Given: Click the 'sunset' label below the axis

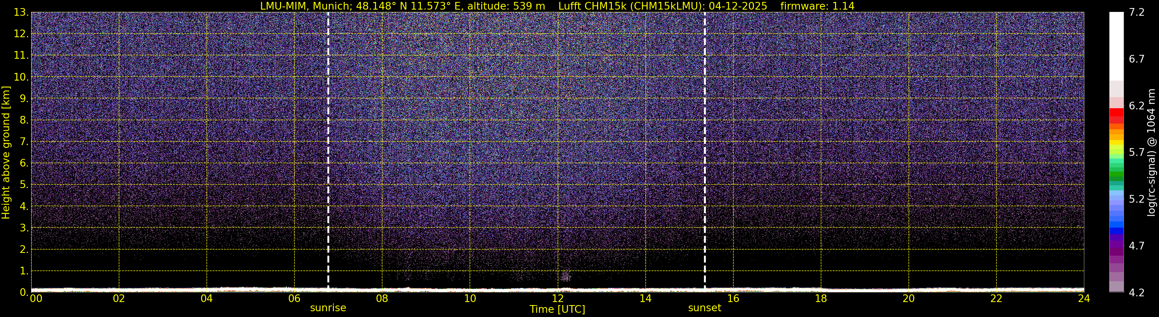Looking at the screenshot, I should click(704, 308).
